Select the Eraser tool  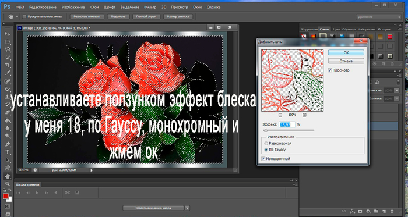click(x=8, y=112)
